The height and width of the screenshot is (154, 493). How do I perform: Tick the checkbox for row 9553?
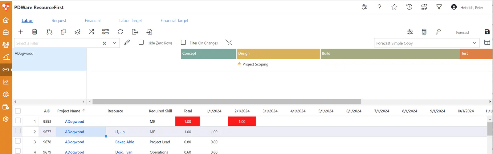18,120
